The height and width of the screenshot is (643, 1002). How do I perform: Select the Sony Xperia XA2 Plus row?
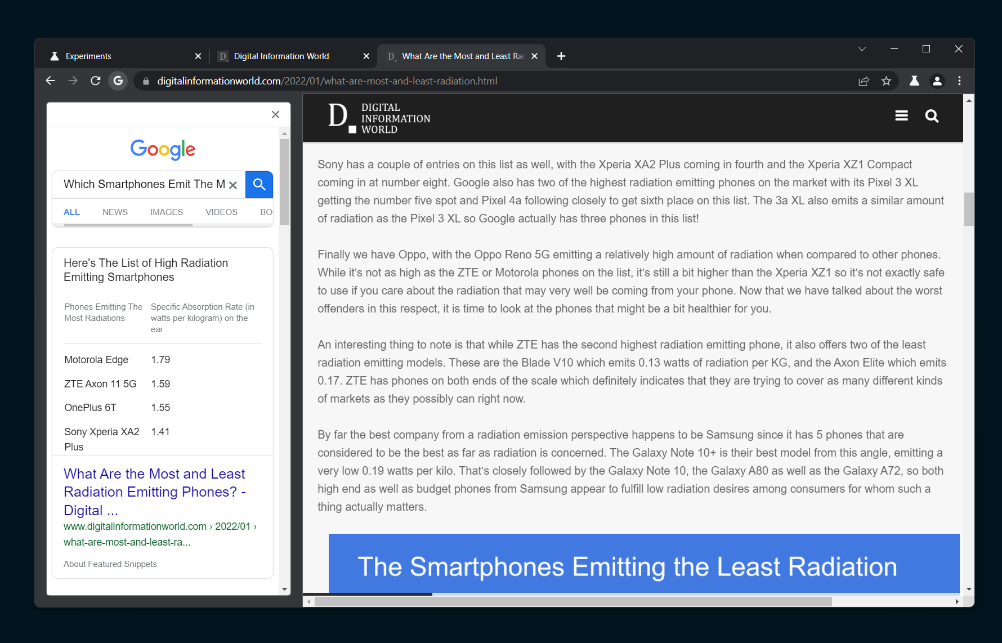click(x=163, y=439)
